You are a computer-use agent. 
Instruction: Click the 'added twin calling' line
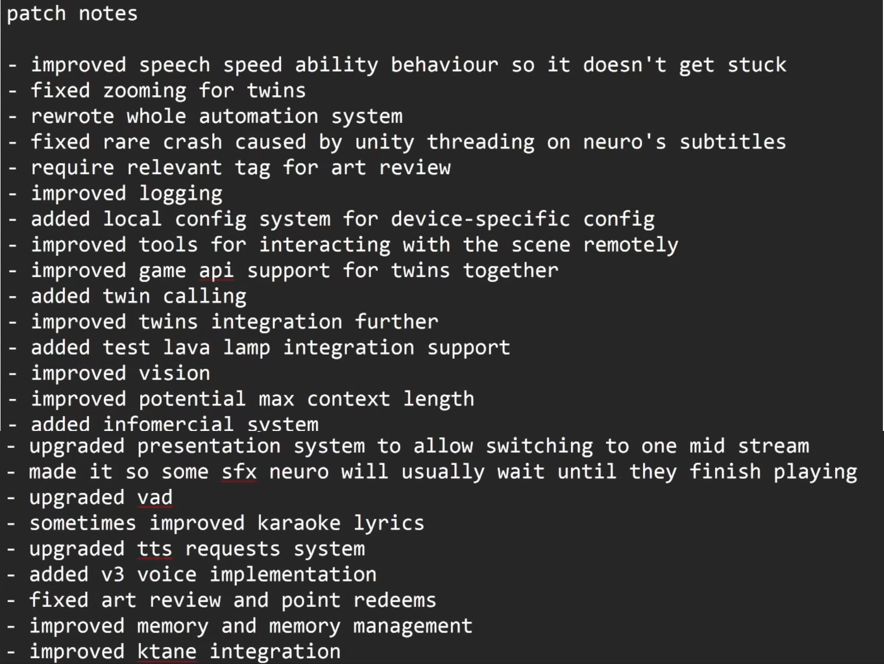pyautogui.click(x=139, y=297)
